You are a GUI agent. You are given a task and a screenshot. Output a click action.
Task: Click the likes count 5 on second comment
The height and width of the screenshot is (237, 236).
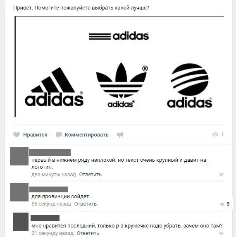(228, 204)
